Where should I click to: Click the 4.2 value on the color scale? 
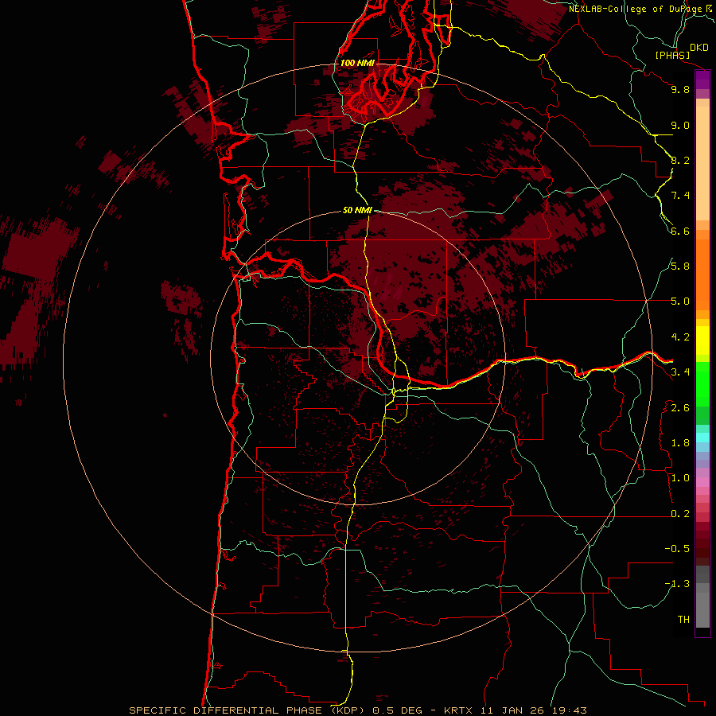tap(680, 337)
